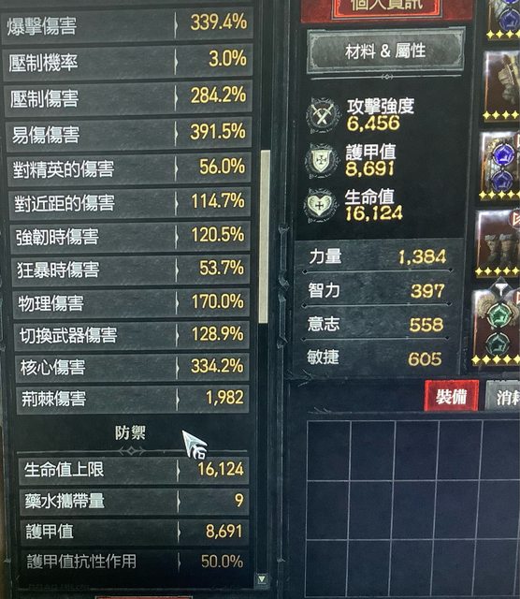The image size is (520, 599).
Task: Switch to the 裝備 inventory tab
Action: tap(452, 397)
